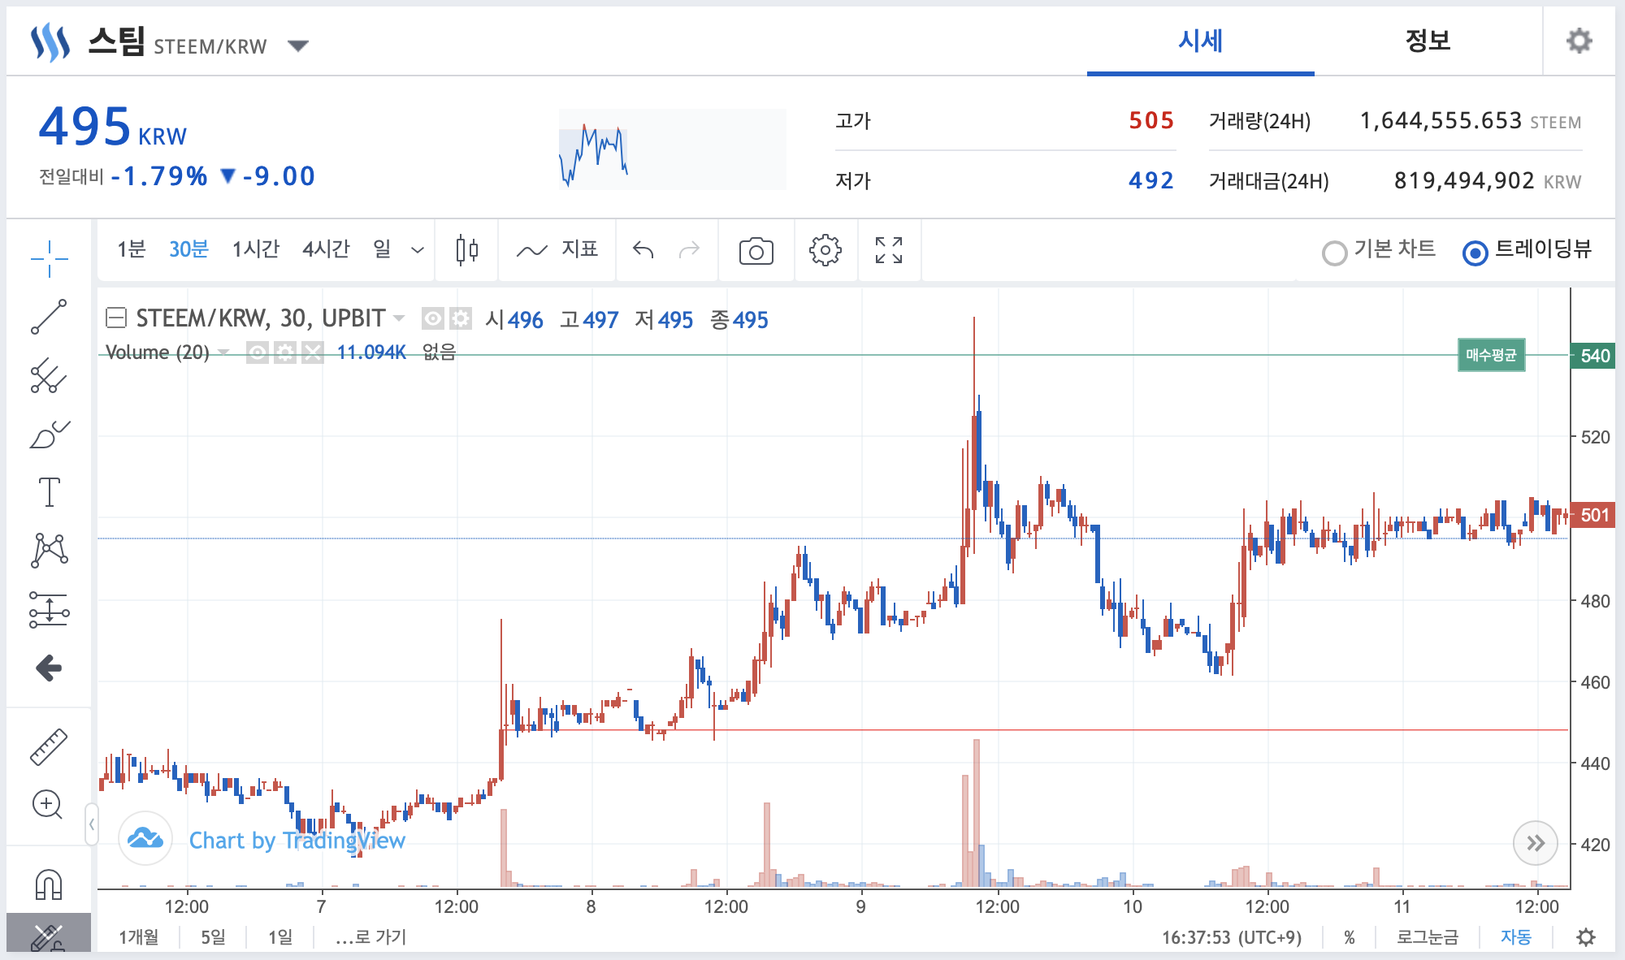The height and width of the screenshot is (960, 1625).
Task: Set chart interval to 일
Action: (x=382, y=249)
